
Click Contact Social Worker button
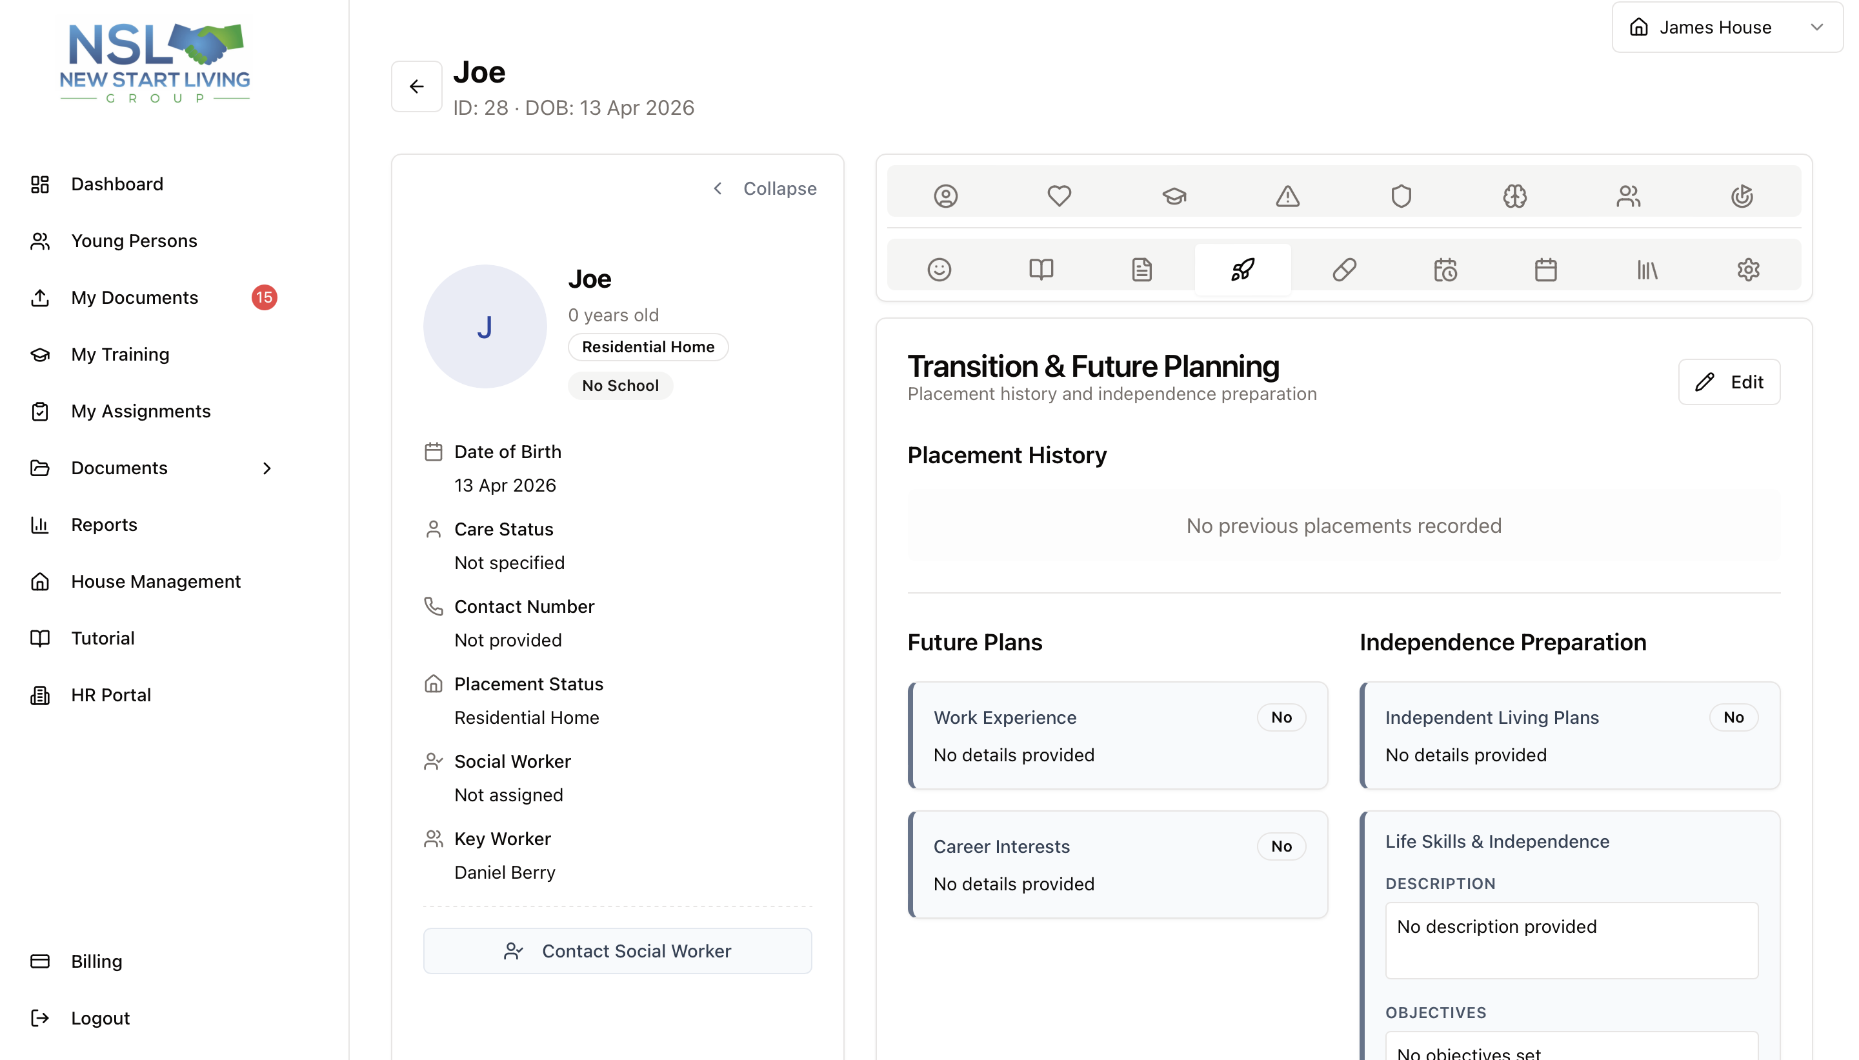pyautogui.click(x=618, y=951)
